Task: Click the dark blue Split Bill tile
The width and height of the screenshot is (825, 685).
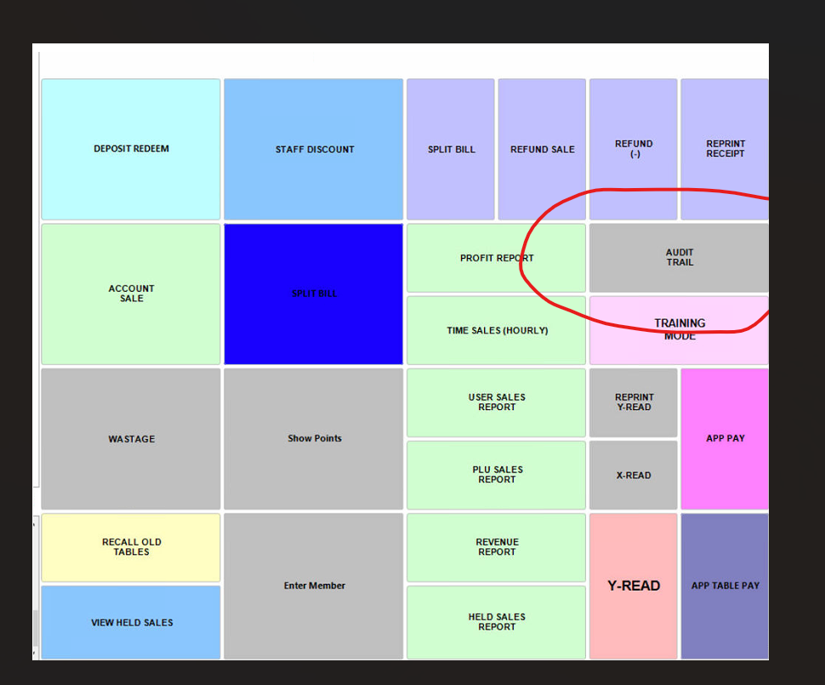Action: point(314,294)
